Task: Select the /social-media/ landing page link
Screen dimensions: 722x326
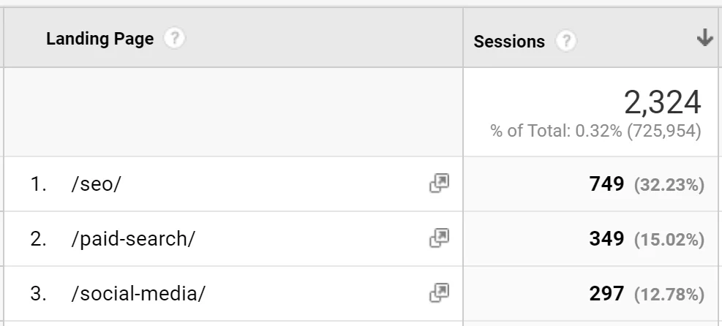Action: pyautogui.click(x=138, y=294)
